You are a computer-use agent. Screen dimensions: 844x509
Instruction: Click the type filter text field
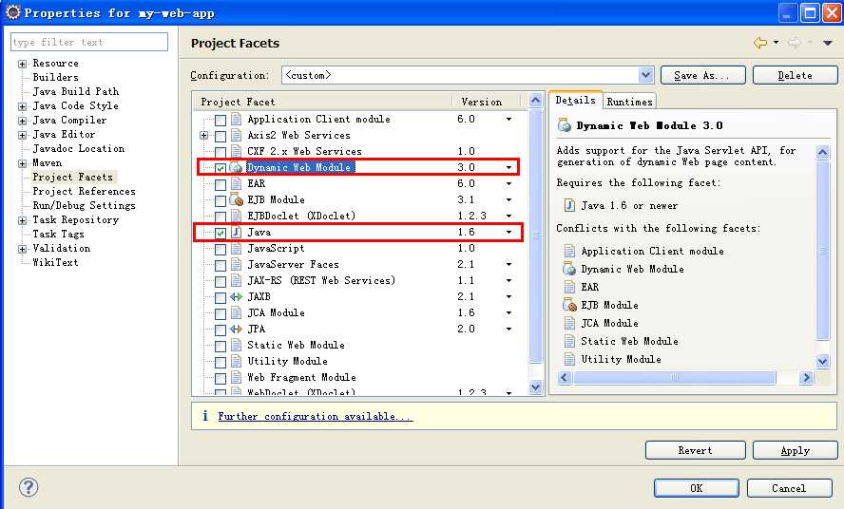(x=89, y=42)
